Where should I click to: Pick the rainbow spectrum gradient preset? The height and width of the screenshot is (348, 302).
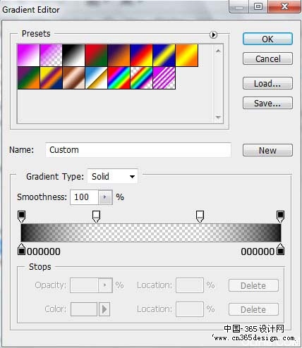tap(119, 77)
